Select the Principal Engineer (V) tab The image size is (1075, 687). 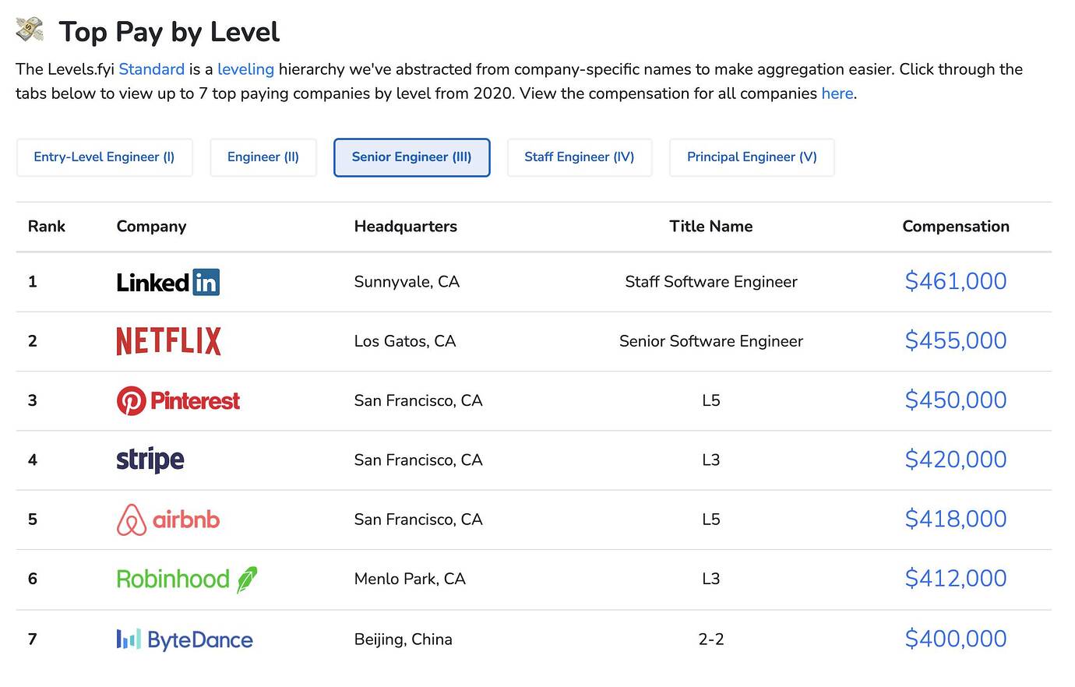(752, 157)
